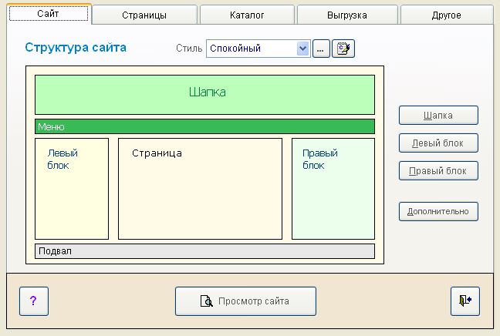Click the magnifier icon in Просмотр сайта

pos(206,301)
